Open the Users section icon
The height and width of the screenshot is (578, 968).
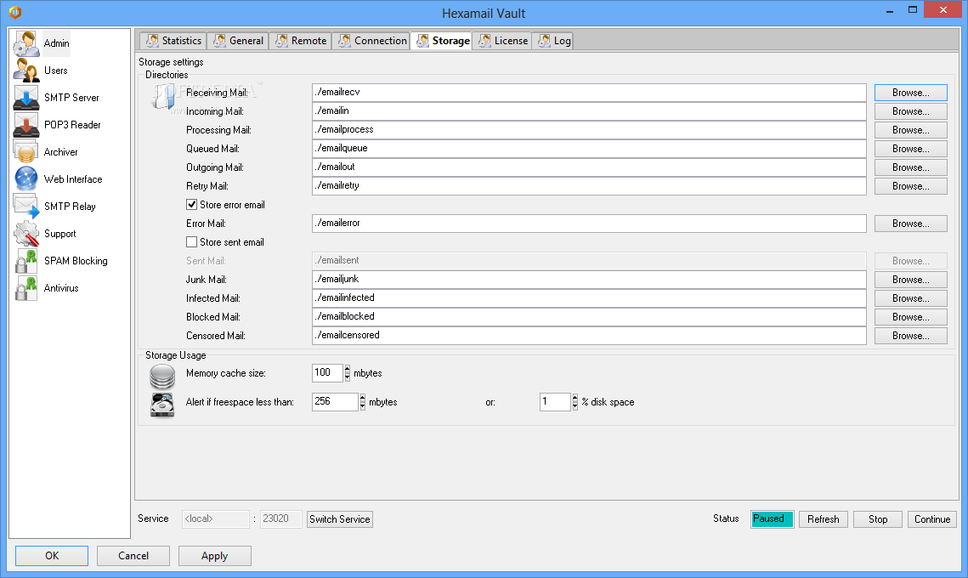(x=26, y=71)
